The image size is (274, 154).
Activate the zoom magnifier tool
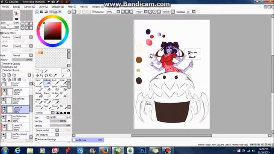(x=42, y=75)
